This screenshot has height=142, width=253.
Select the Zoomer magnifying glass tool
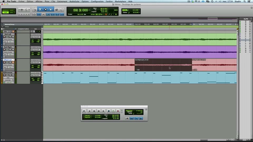[35, 9]
